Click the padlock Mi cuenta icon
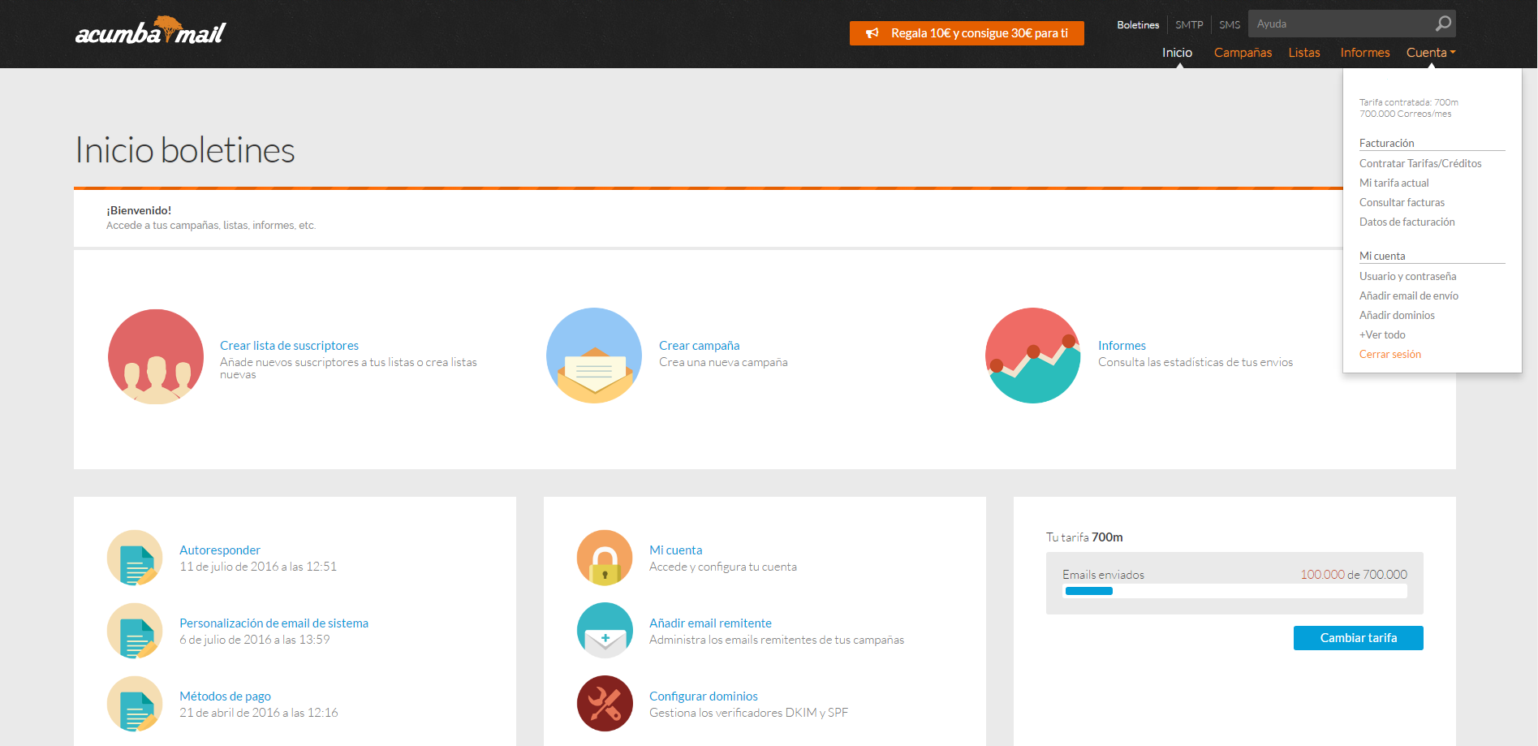1538x746 pixels. click(605, 558)
